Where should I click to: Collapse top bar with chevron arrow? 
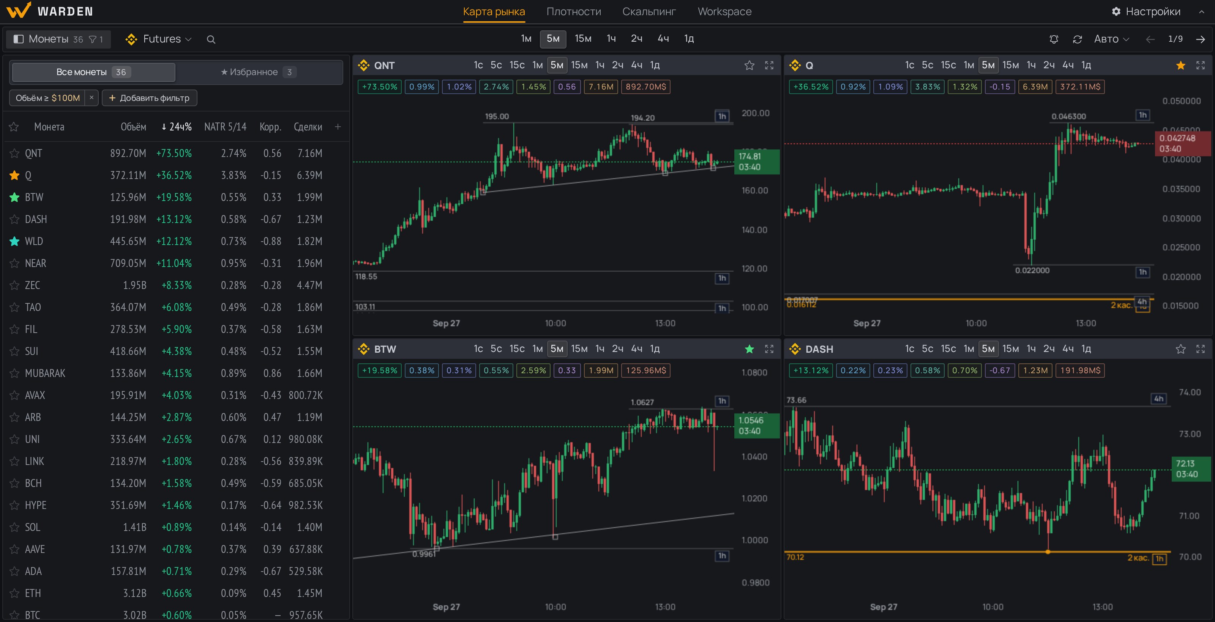[x=1201, y=12]
